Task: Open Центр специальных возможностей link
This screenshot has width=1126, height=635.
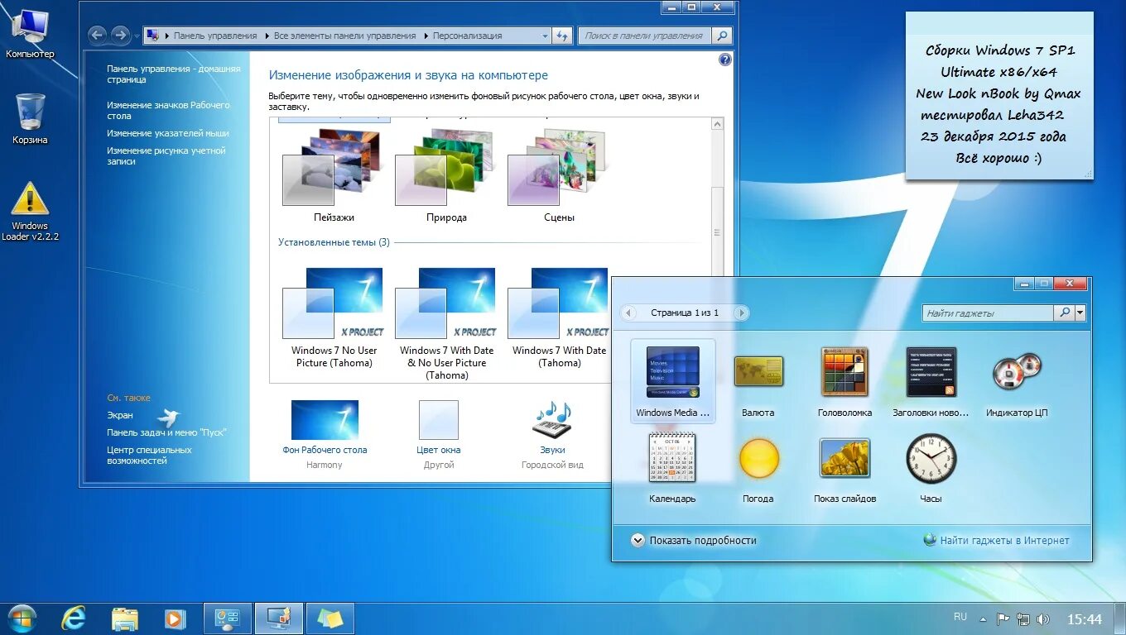Action: pyautogui.click(x=149, y=455)
